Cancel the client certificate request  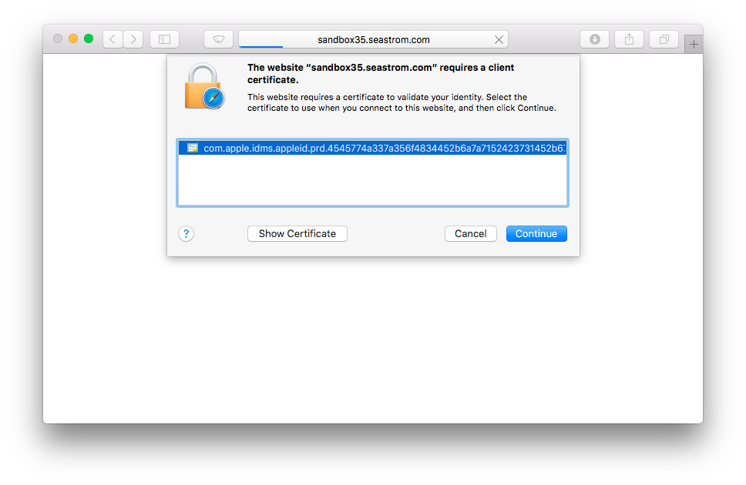click(470, 233)
